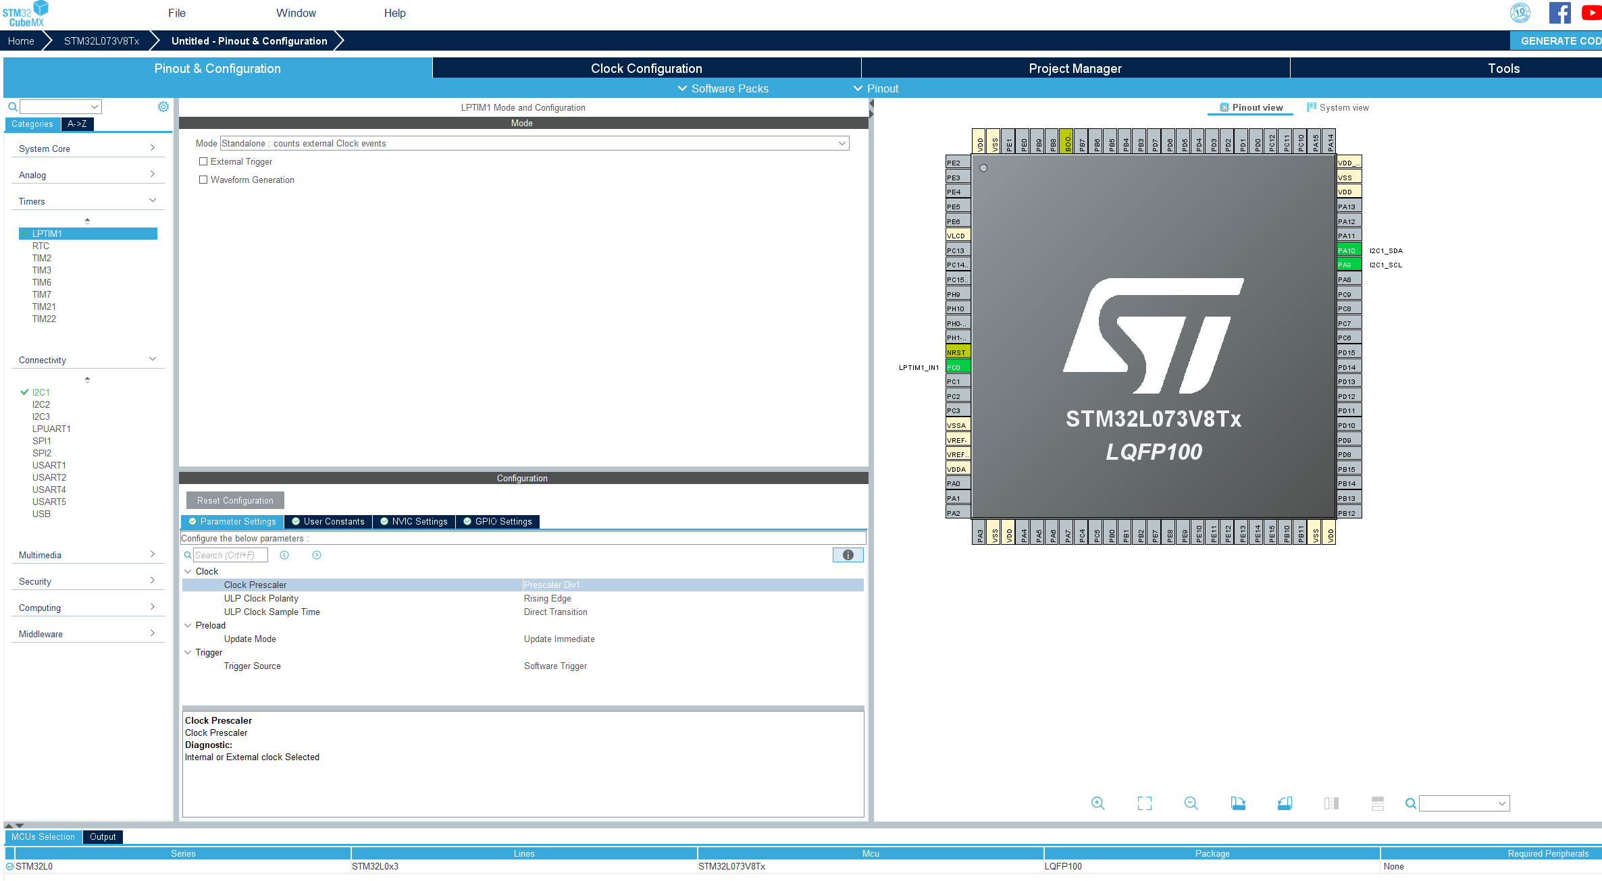
Task: Go to the previous parameter search result
Action: click(284, 555)
